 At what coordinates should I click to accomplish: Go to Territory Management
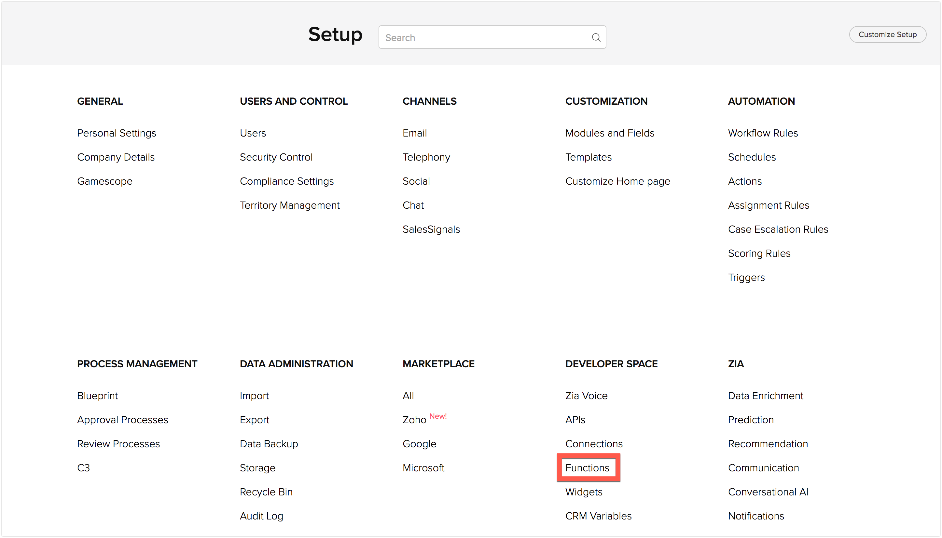coord(289,205)
